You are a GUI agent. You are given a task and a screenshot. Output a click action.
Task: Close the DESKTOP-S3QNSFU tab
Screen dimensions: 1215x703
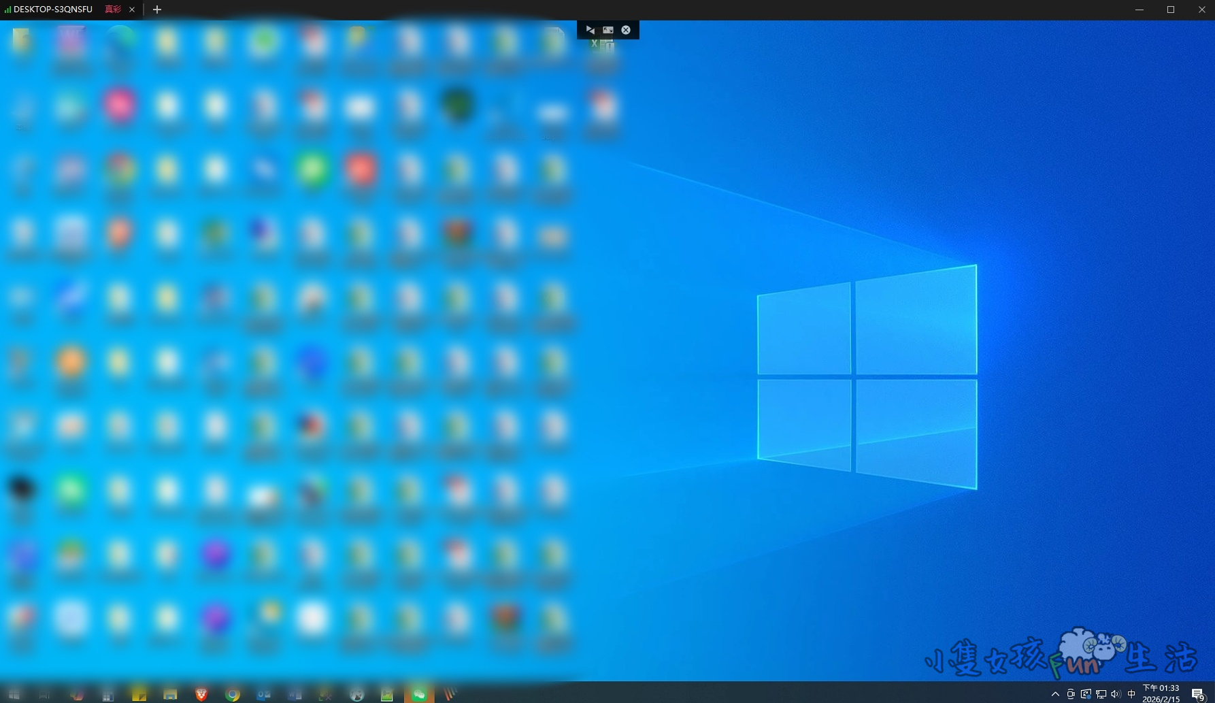[132, 10]
